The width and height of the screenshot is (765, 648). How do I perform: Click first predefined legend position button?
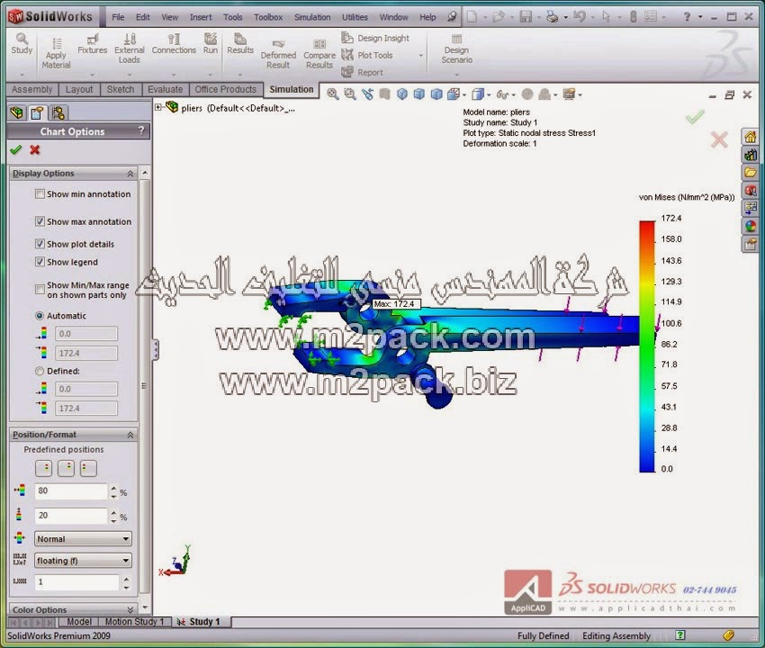[x=44, y=468]
